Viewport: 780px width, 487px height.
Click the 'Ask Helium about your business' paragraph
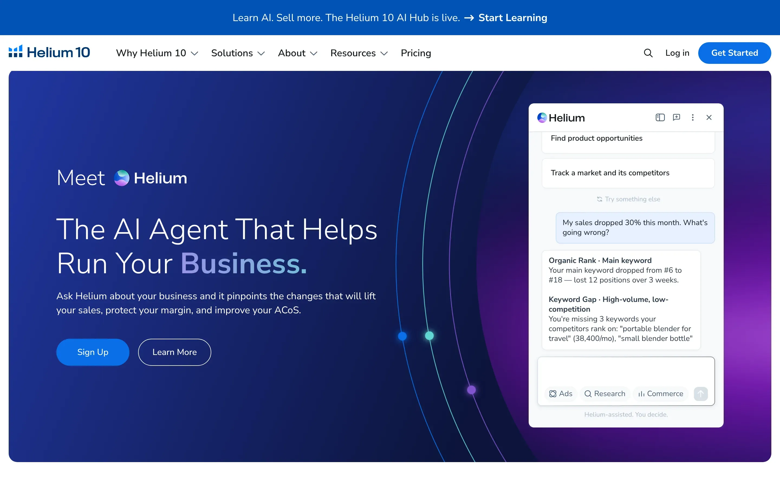(x=216, y=303)
